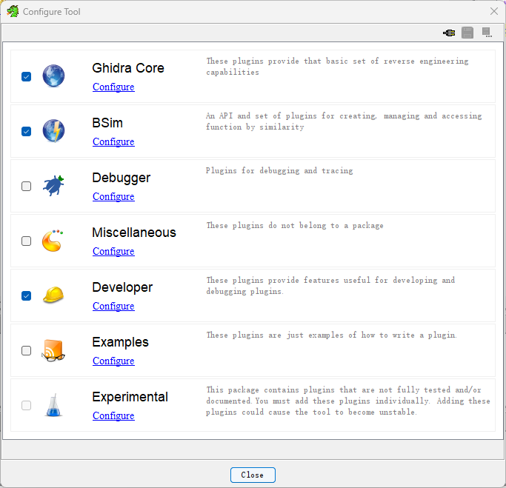Click the 'Ghidra Core' package title
The image size is (506, 488).
click(128, 68)
